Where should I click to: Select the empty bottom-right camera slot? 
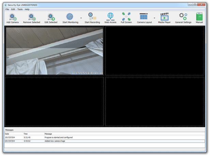point(155,102)
